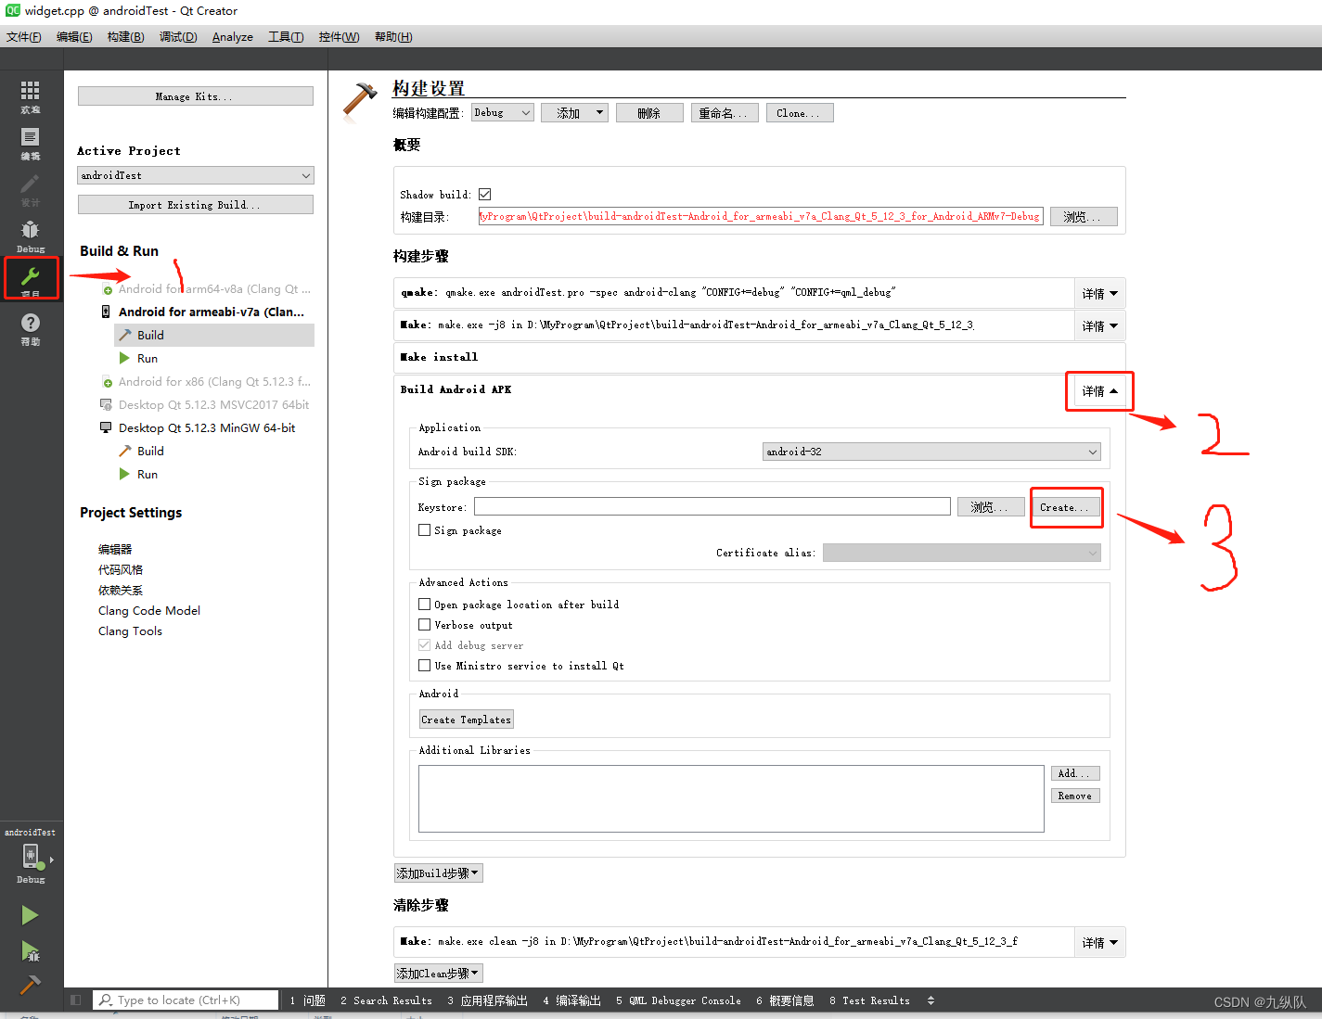Switch to Debug mode with the bug icon
The image size is (1322, 1019).
coord(31,236)
